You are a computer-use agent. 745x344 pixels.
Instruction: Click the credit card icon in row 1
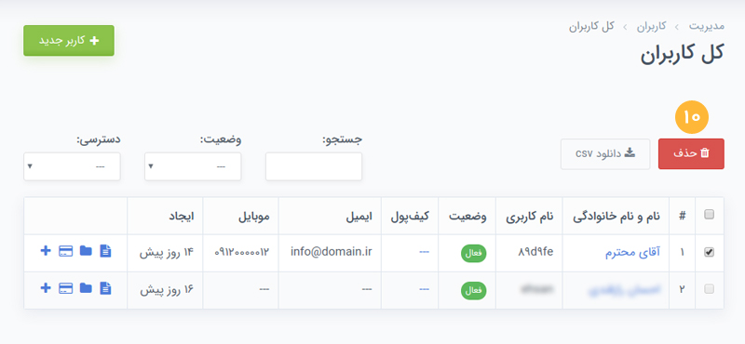pyautogui.click(x=65, y=251)
